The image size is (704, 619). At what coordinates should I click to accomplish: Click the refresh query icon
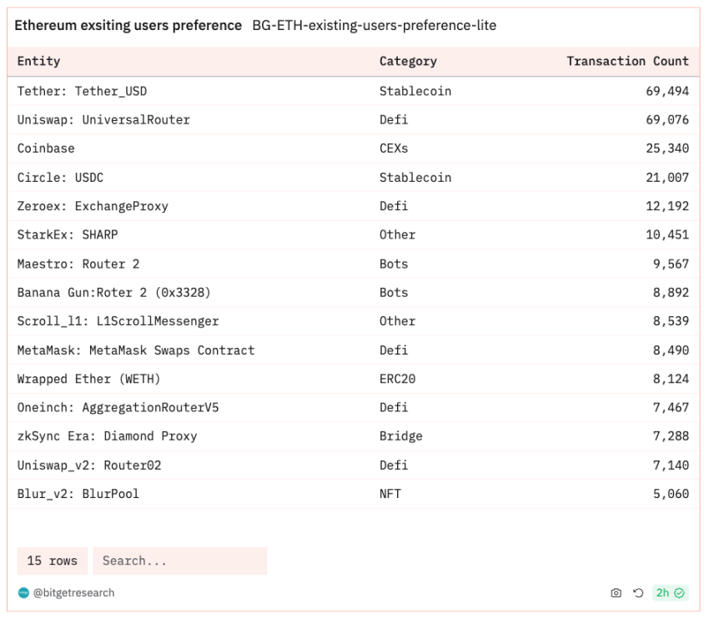click(638, 593)
